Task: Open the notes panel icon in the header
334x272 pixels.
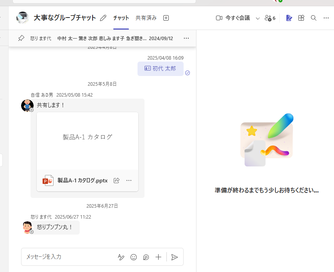Action: [x=289, y=18]
